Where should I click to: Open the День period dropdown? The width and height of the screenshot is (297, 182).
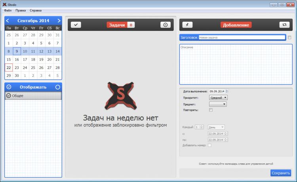(x=216, y=127)
